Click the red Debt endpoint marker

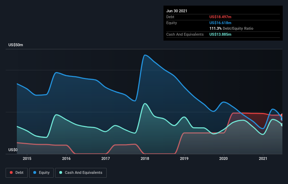pyautogui.click(x=282, y=115)
